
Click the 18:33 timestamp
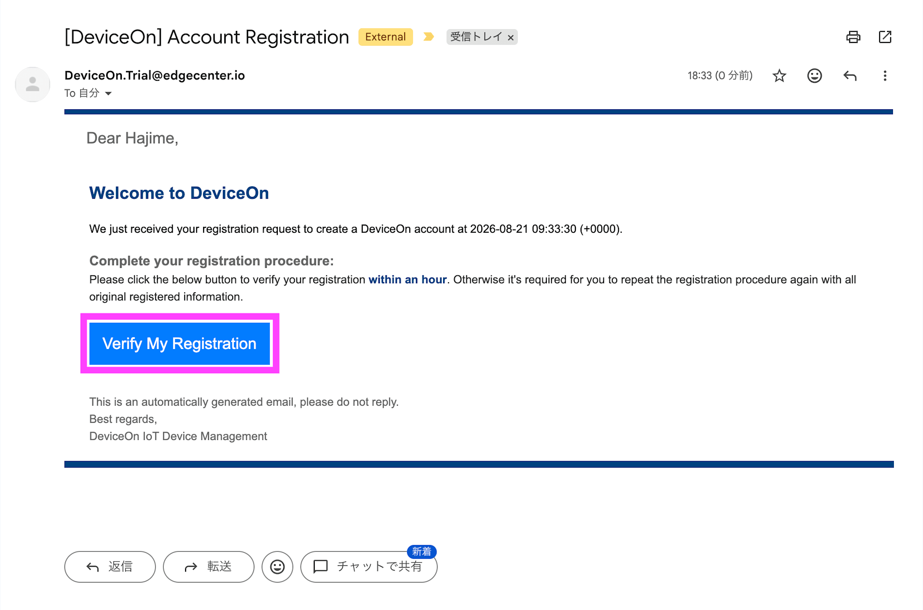point(719,76)
